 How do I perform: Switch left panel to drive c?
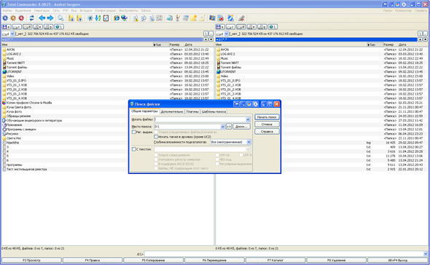(17, 27)
